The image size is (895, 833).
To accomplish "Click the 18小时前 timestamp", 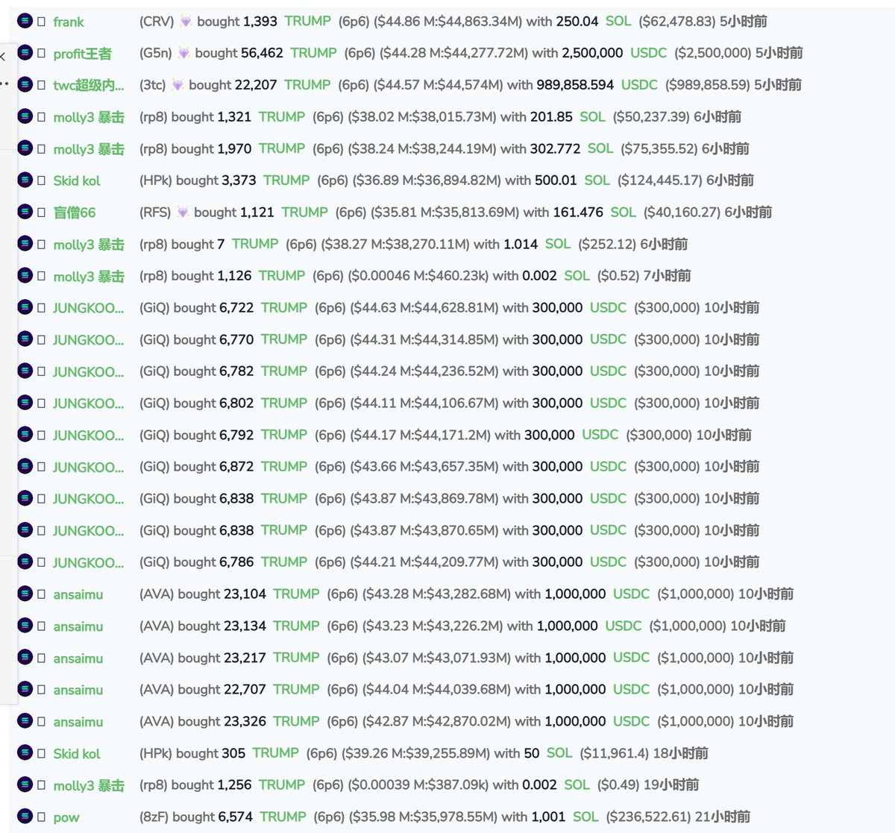I will pos(681,753).
